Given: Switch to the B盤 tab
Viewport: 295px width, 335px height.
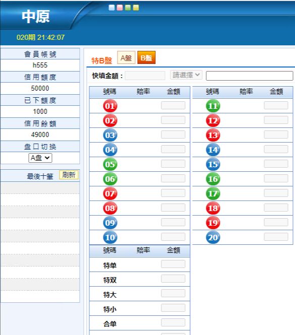Looking at the screenshot, I should (146, 57).
